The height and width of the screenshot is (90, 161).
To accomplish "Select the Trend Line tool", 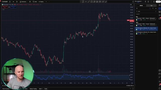I will 89,2.
